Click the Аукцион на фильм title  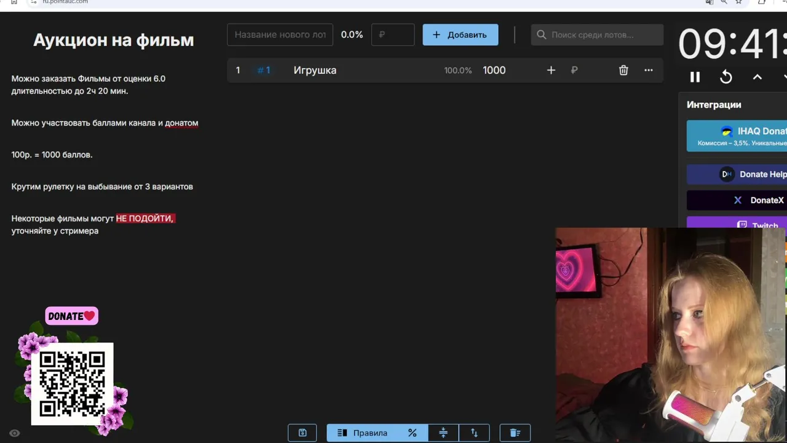coord(113,40)
